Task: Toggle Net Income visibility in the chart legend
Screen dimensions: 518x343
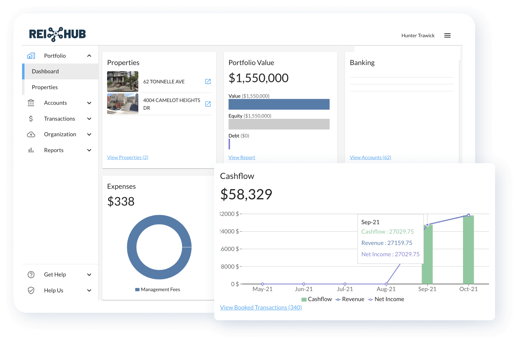Action: 386,299
